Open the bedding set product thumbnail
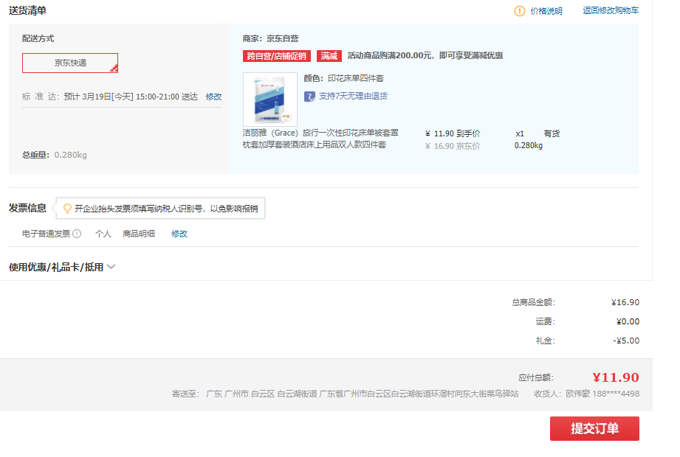Viewport: 680px width, 457px height. click(269, 99)
